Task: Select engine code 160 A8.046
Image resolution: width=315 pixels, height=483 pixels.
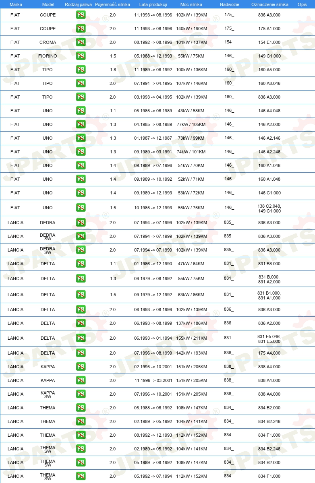Action: tap(269, 83)
